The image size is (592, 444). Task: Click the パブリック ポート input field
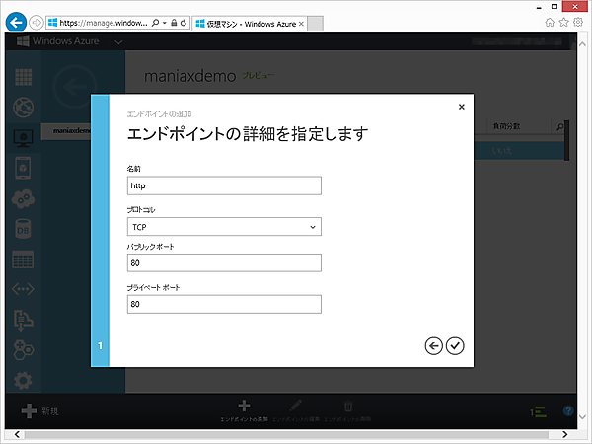[224, 263]
